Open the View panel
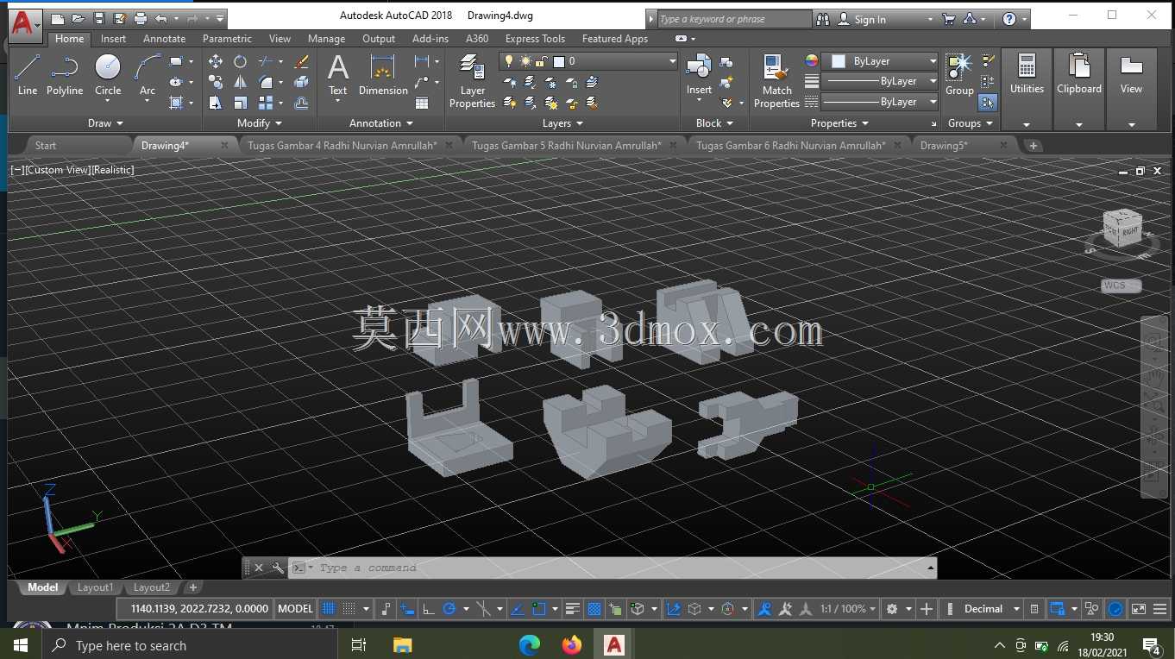Viewport: 1175px width, 659px height. 1131,88
